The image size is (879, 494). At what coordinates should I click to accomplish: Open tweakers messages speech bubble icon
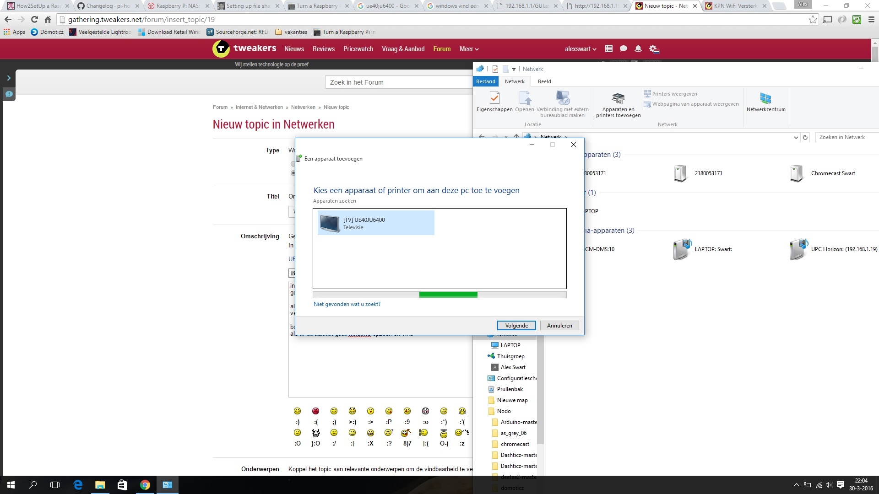pos(623,49)
